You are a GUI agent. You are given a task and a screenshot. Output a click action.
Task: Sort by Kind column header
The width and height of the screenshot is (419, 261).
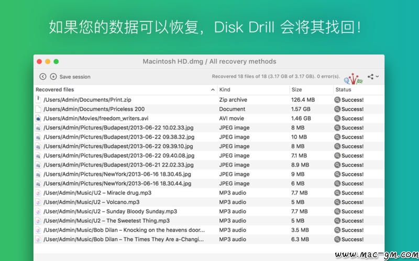click(x=225, y=90)
